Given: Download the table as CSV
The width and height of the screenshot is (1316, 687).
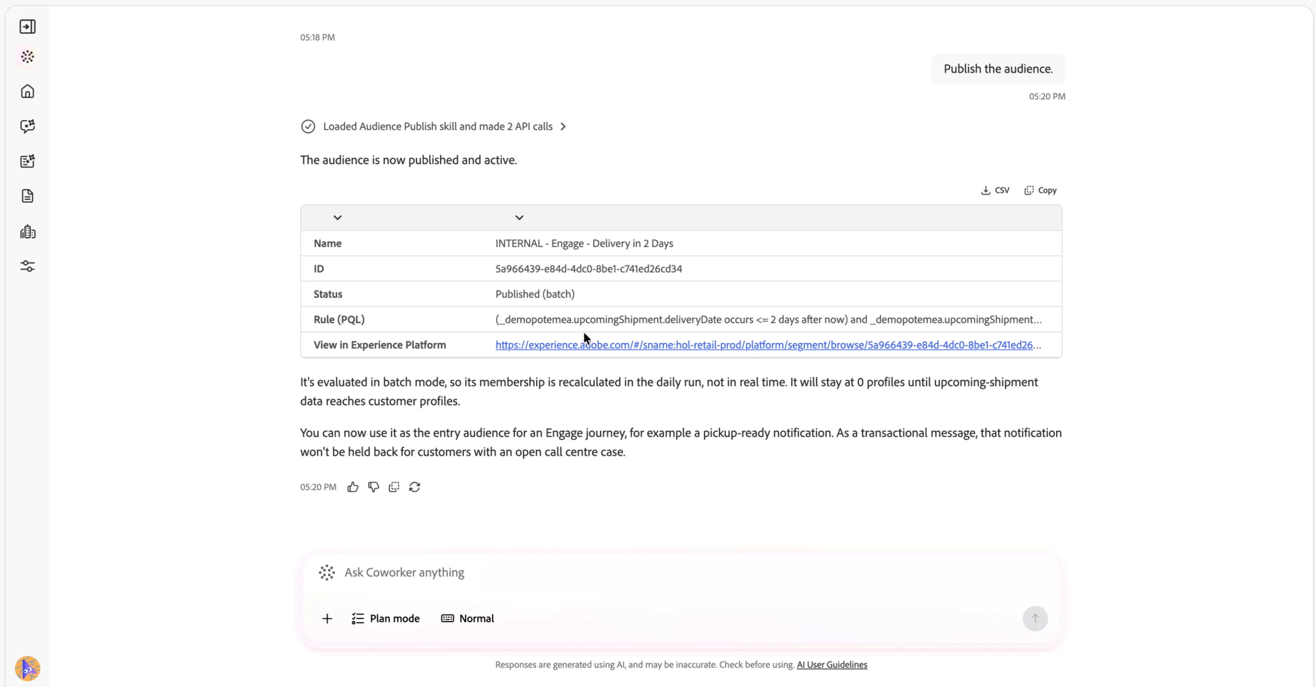Looking at the screenshot, I should tap(995, 190).
